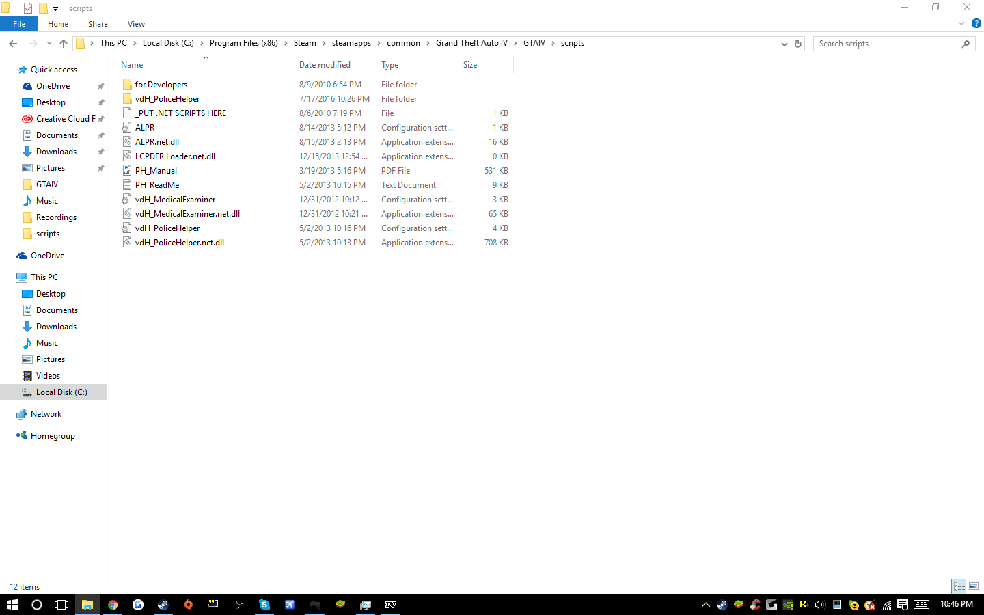The width and height of the screenshot is (984, 615).
Task: Select the PH_Manual PDF file
Action: tap(156, 171)
